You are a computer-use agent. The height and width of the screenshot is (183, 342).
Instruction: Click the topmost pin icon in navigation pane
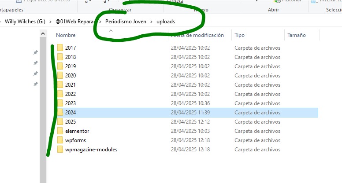click(x=36, y=53)
